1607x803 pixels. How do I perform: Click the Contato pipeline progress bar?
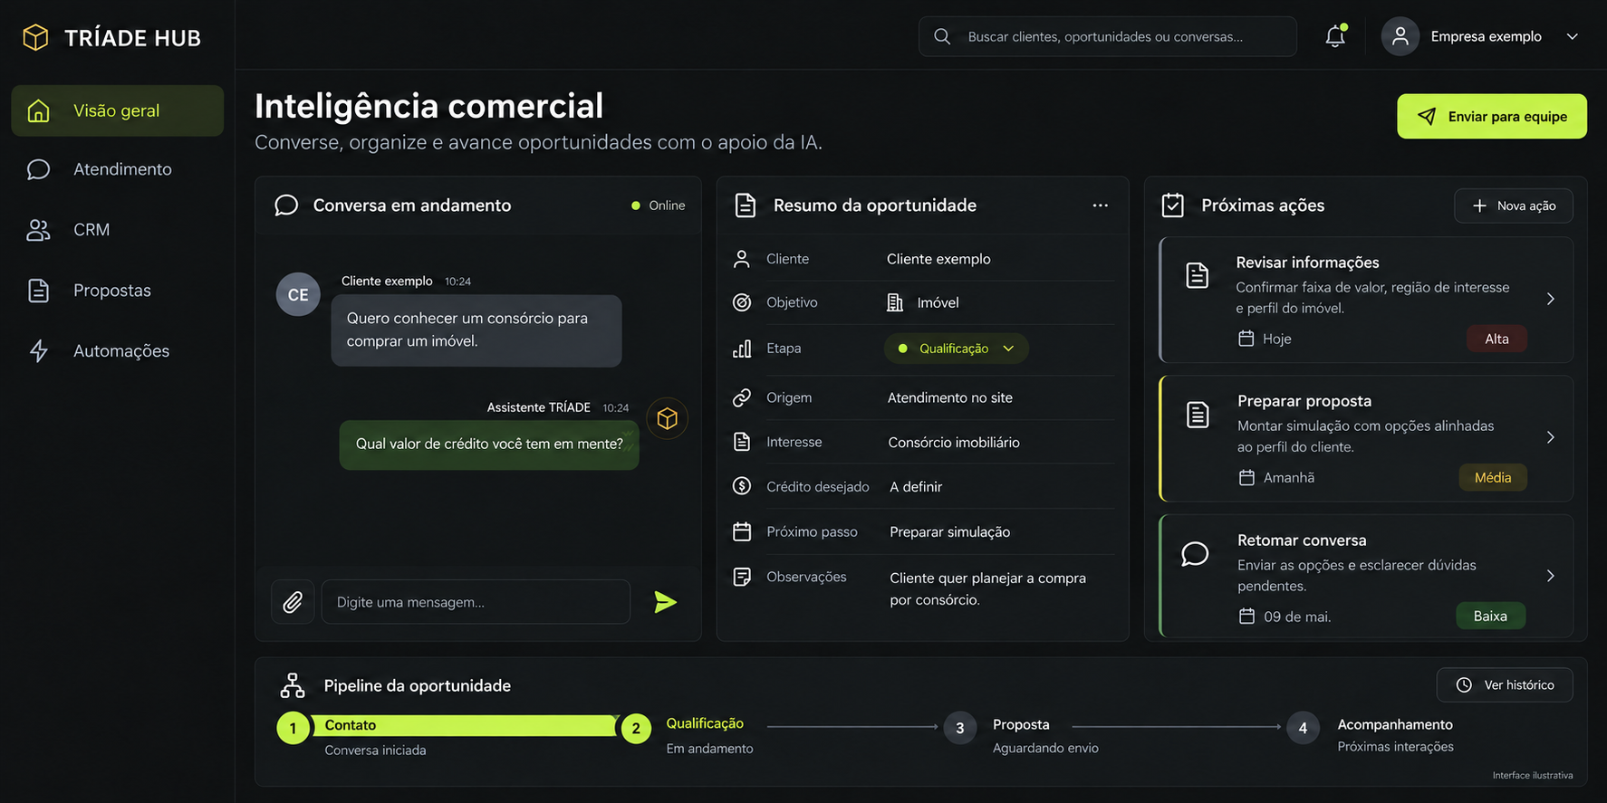[465, 725]
